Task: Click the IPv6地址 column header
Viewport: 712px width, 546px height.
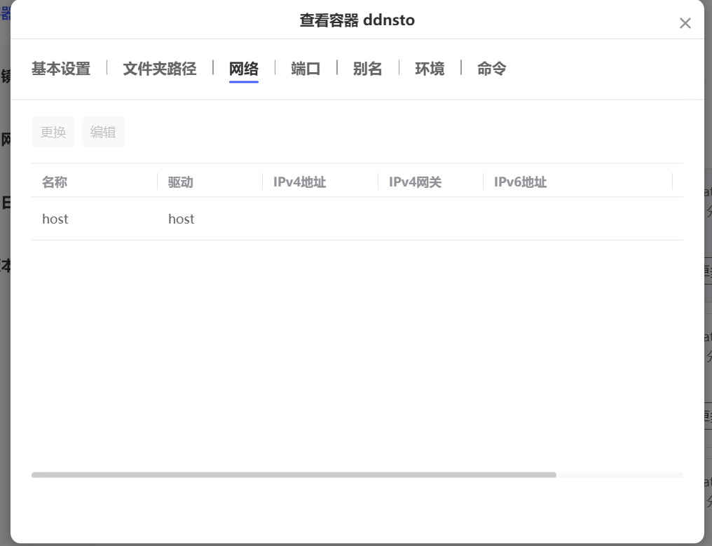Action: click(x=521, y=182)
